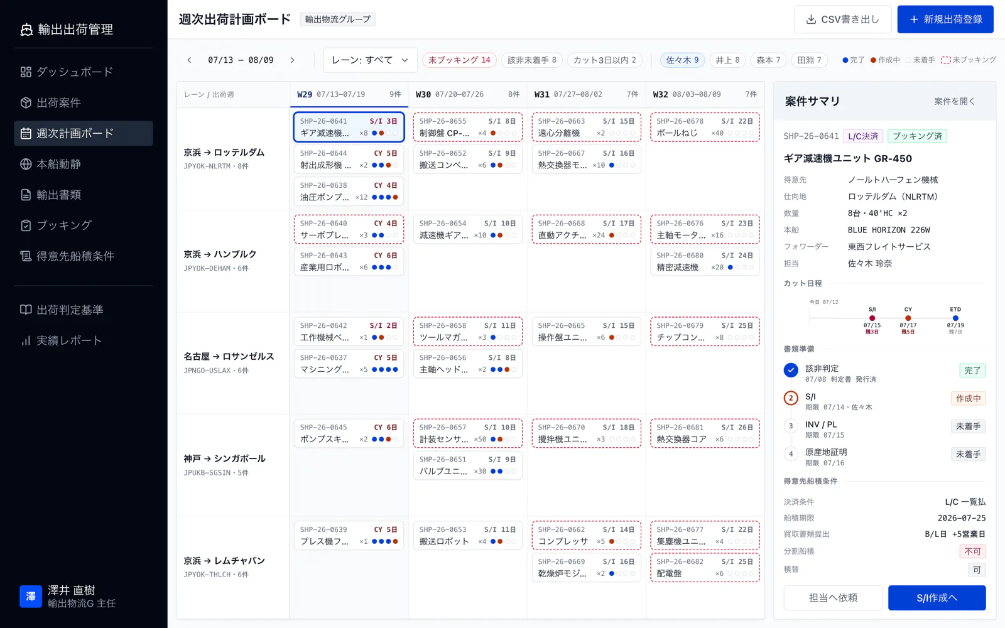This screenshot has width=1005, height=628.
Task: Click step 4 原産地証明 circle icon
Action: coord(791,454)
